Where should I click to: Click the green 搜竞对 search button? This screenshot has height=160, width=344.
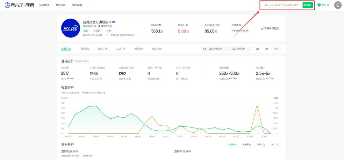point(307,5)
